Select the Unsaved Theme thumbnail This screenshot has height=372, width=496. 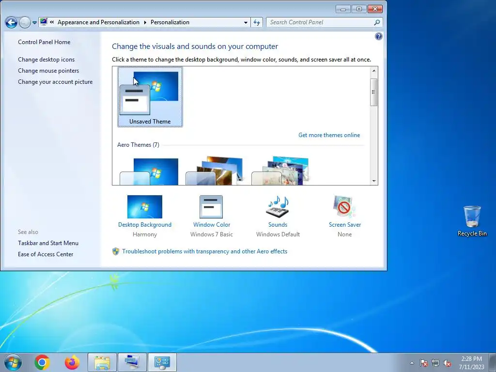pyautogui.click(x=150, y=97)
